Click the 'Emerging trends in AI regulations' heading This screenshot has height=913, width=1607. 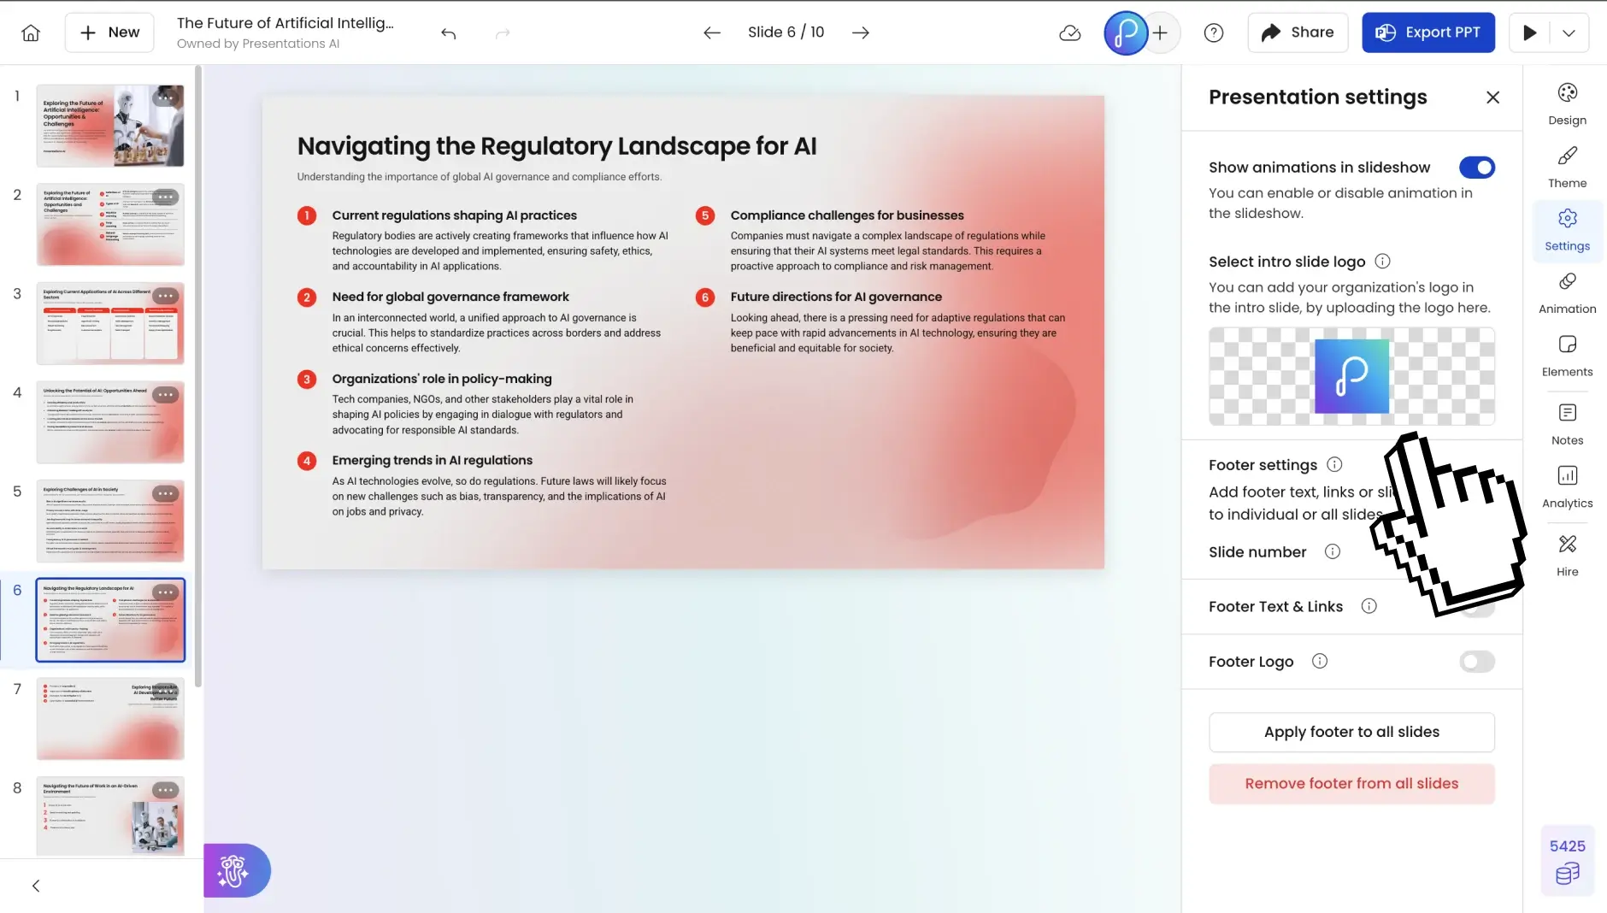[432, 461]
